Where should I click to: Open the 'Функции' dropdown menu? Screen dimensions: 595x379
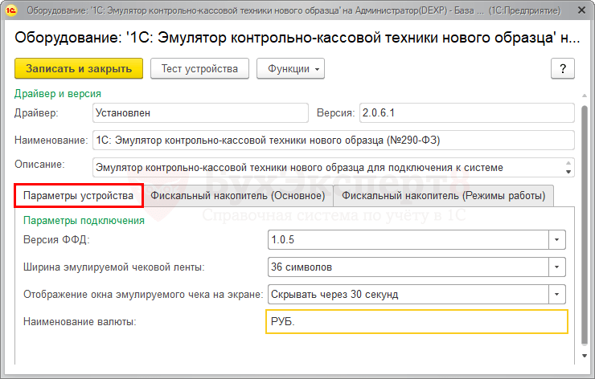point(290,68)
